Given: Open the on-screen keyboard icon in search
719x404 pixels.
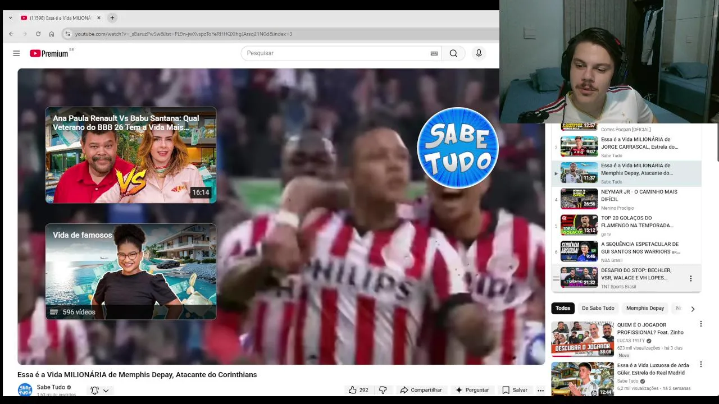Looking at the screenshot, I should [x=434, y=53].
